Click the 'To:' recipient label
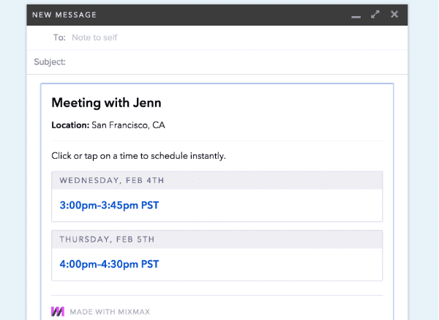439x320 pixels. [x=59, y=37]
